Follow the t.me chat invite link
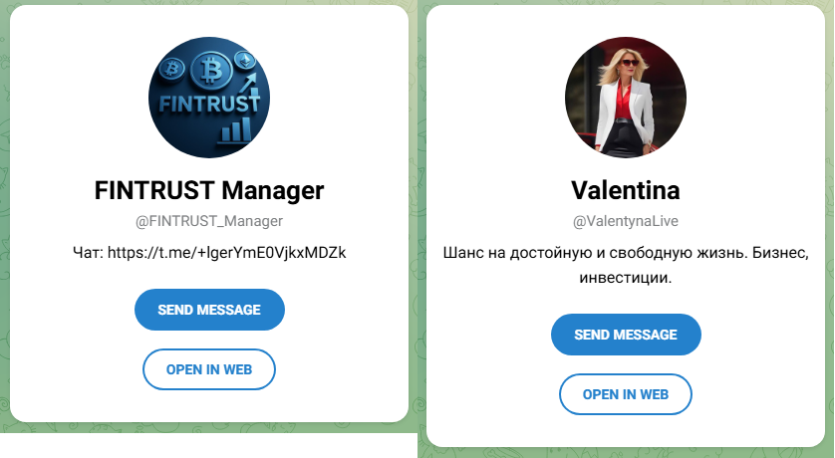 (x=226, y=252)
